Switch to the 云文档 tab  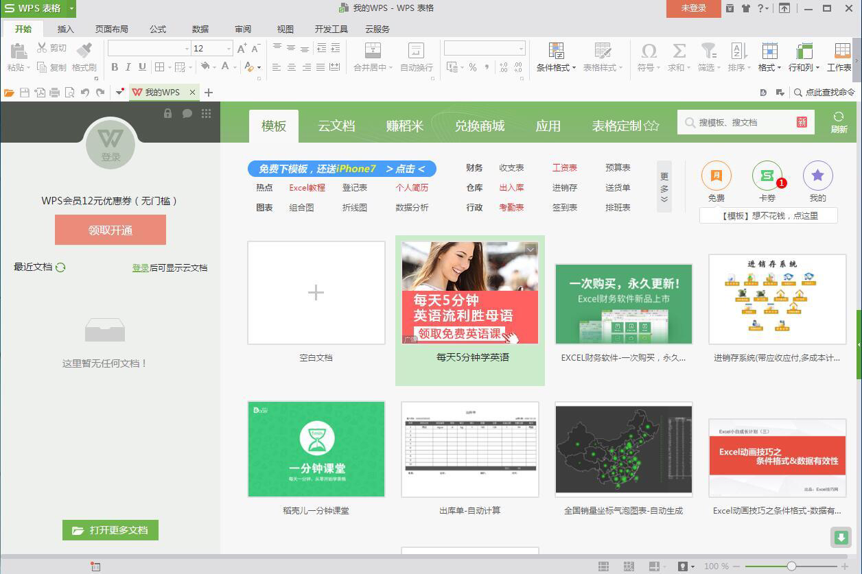coord(336,125)
